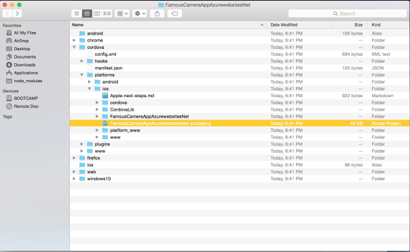Select the plugins folder icon
This screenshot has width=410, height=252.
click(90, 144)
